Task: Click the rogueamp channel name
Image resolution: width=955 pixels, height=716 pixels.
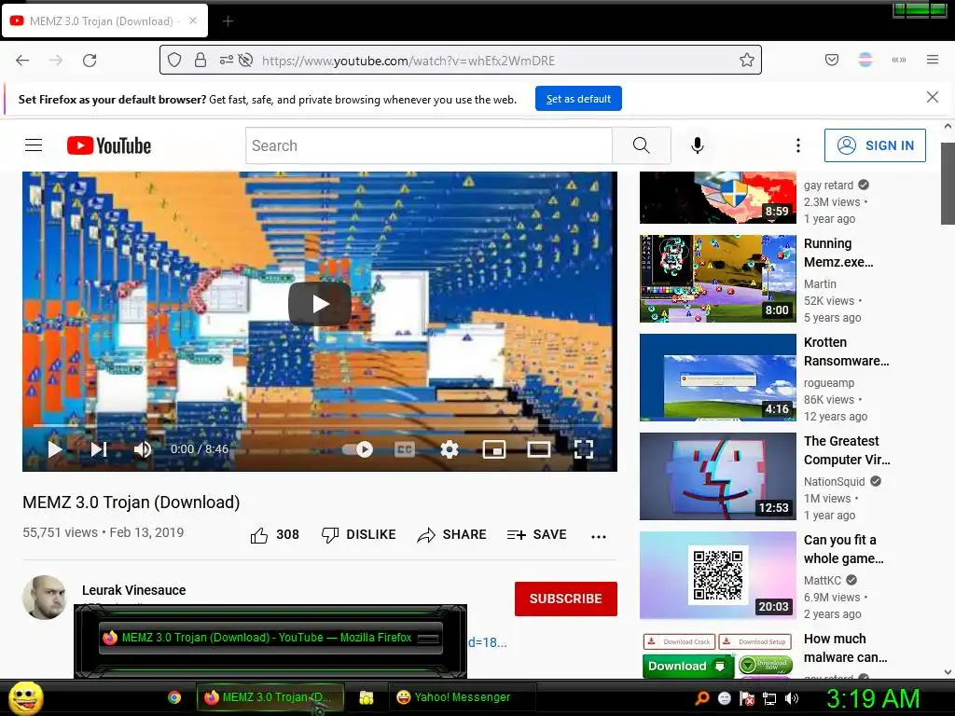Action: click(829, 383)
